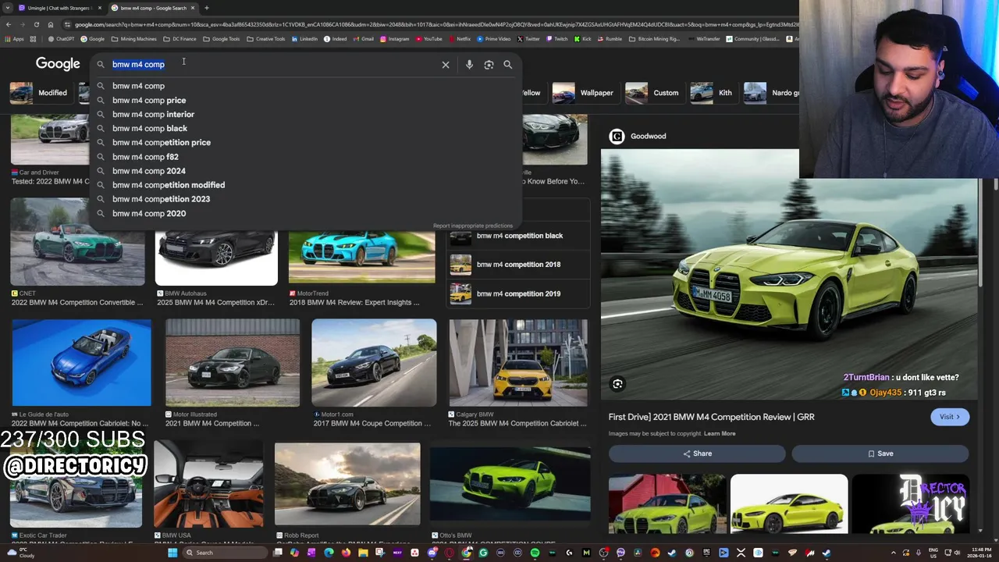The height and width of the screenshot is (562, 999).
Task: Click the Visit button in preview panel
Action: coord(950,417)
